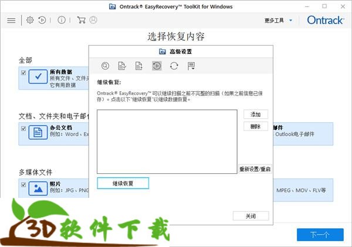352x247 pixels.
Task: Click the Outlook电子邮件 tile text
Action: point(295,134)
